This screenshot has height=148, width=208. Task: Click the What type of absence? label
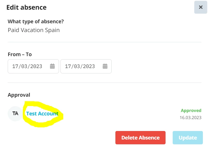[36, 22]
